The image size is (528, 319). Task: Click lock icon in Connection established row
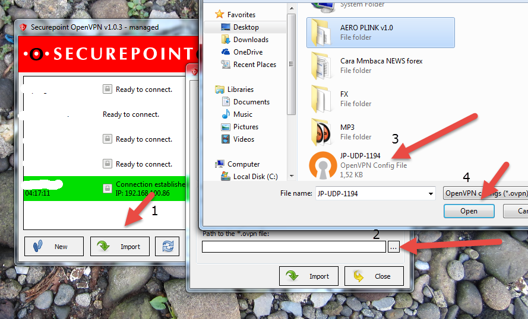[108, 188]
